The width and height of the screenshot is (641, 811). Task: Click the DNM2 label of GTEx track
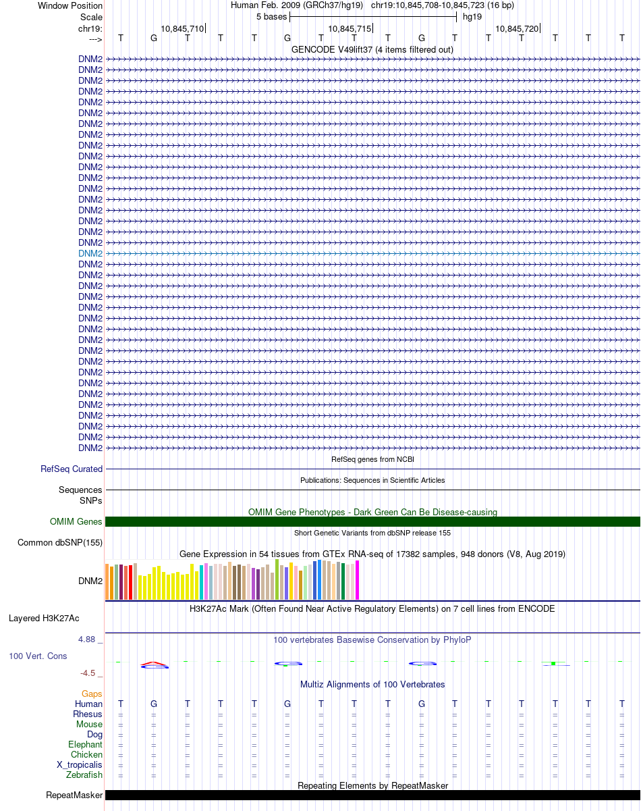click(x=90, y=580)
